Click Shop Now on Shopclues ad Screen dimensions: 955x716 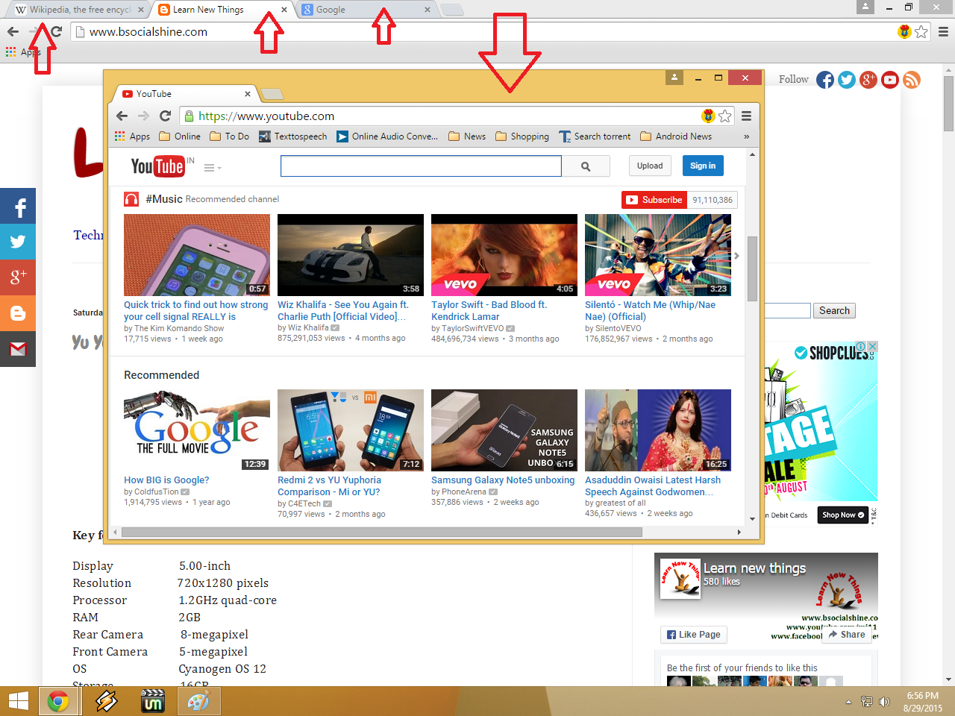[x=843, y=515]
